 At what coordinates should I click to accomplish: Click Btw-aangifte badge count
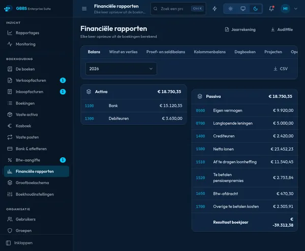(63, 160)
